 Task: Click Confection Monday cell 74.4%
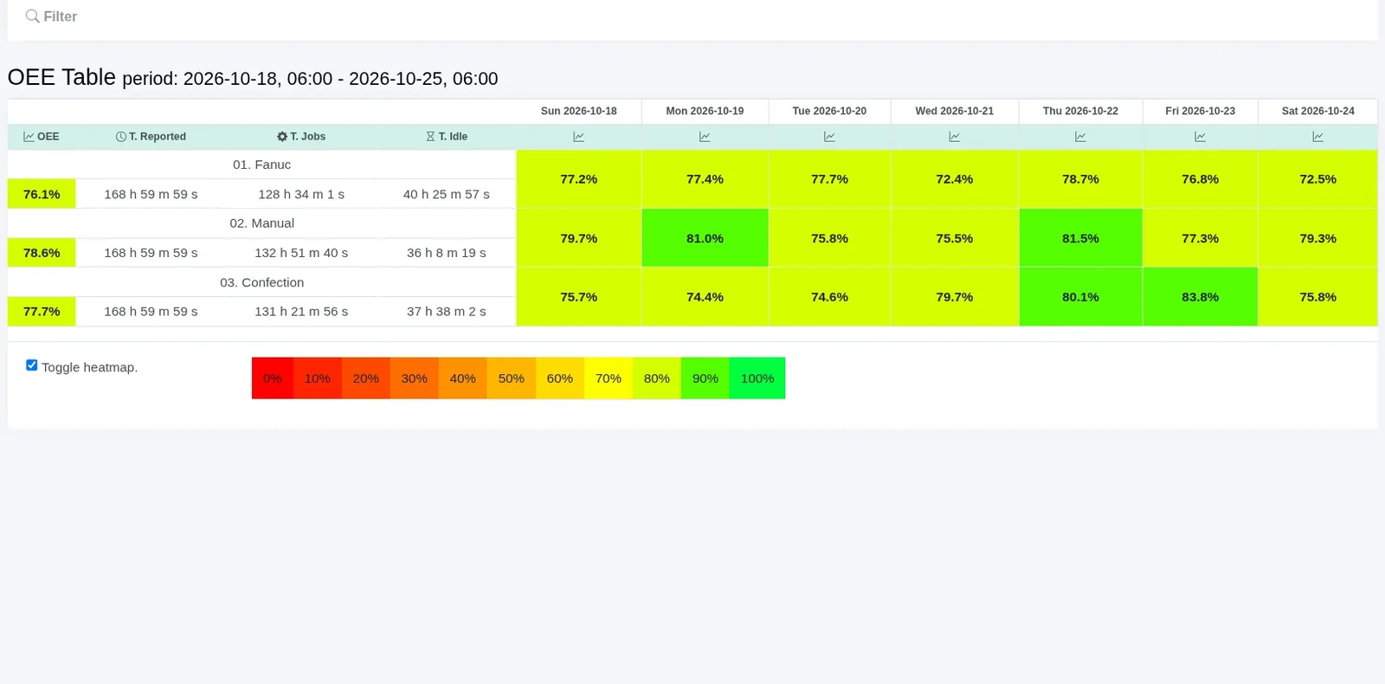click(705, 297)
